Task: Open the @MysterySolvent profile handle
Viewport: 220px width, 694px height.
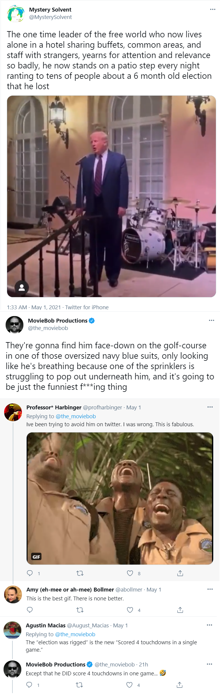Action: coord(50,17)
